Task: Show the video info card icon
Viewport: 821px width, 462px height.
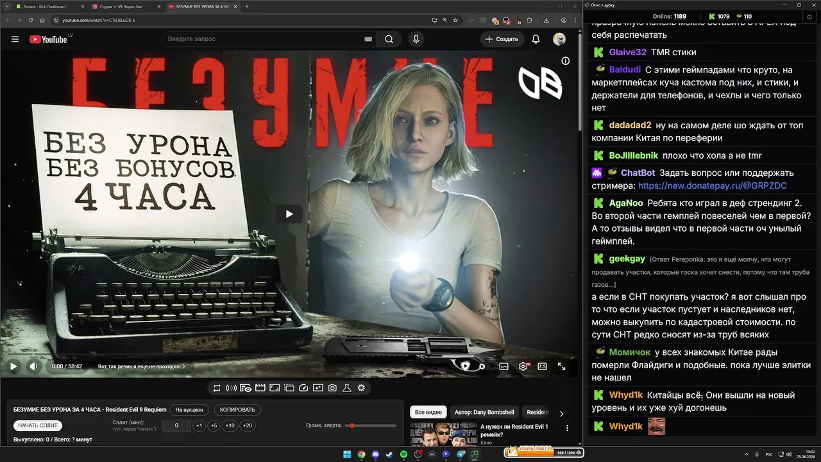Action: coord(565,61)
